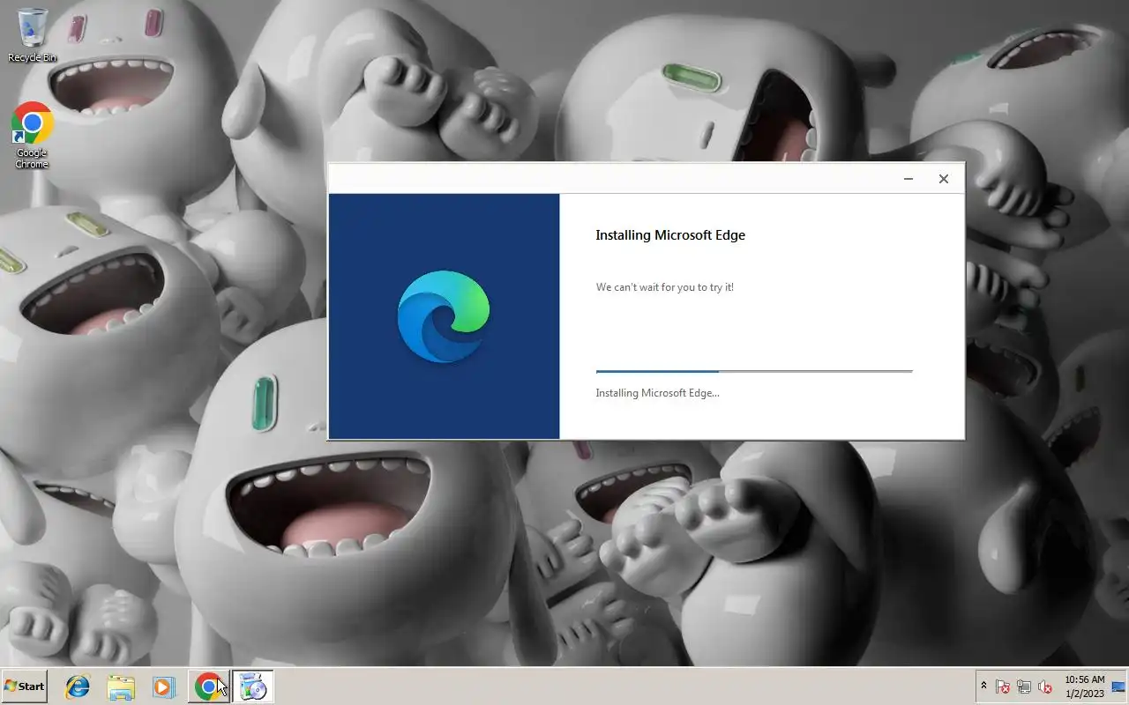Launch Internet Explorer from the taskbar
Viewport: 1129px width, 705px height.
[78, 686]
